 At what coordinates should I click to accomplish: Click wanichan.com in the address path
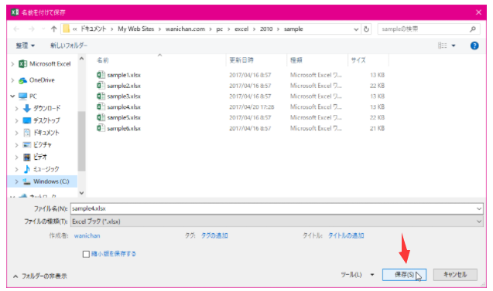[185, 29]
